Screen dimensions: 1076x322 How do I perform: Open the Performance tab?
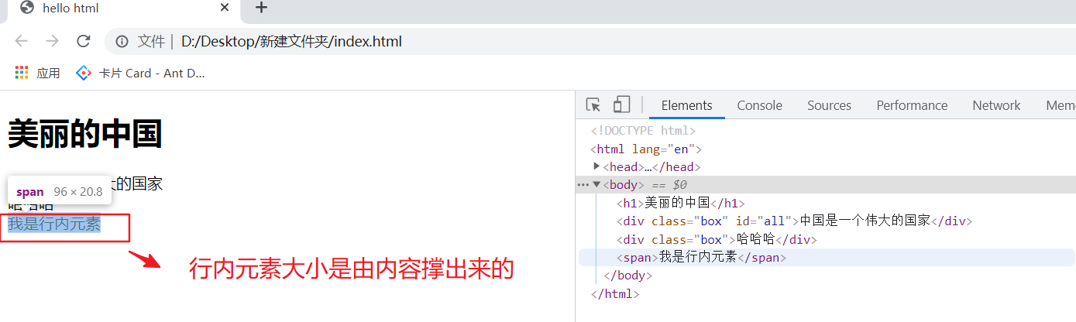click(x=912, y=105)
